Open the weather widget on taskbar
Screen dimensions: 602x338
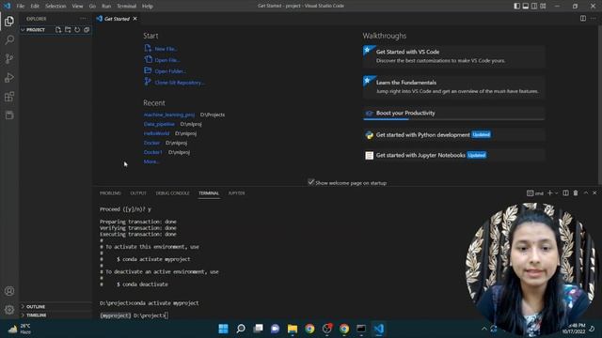(20, 329)
